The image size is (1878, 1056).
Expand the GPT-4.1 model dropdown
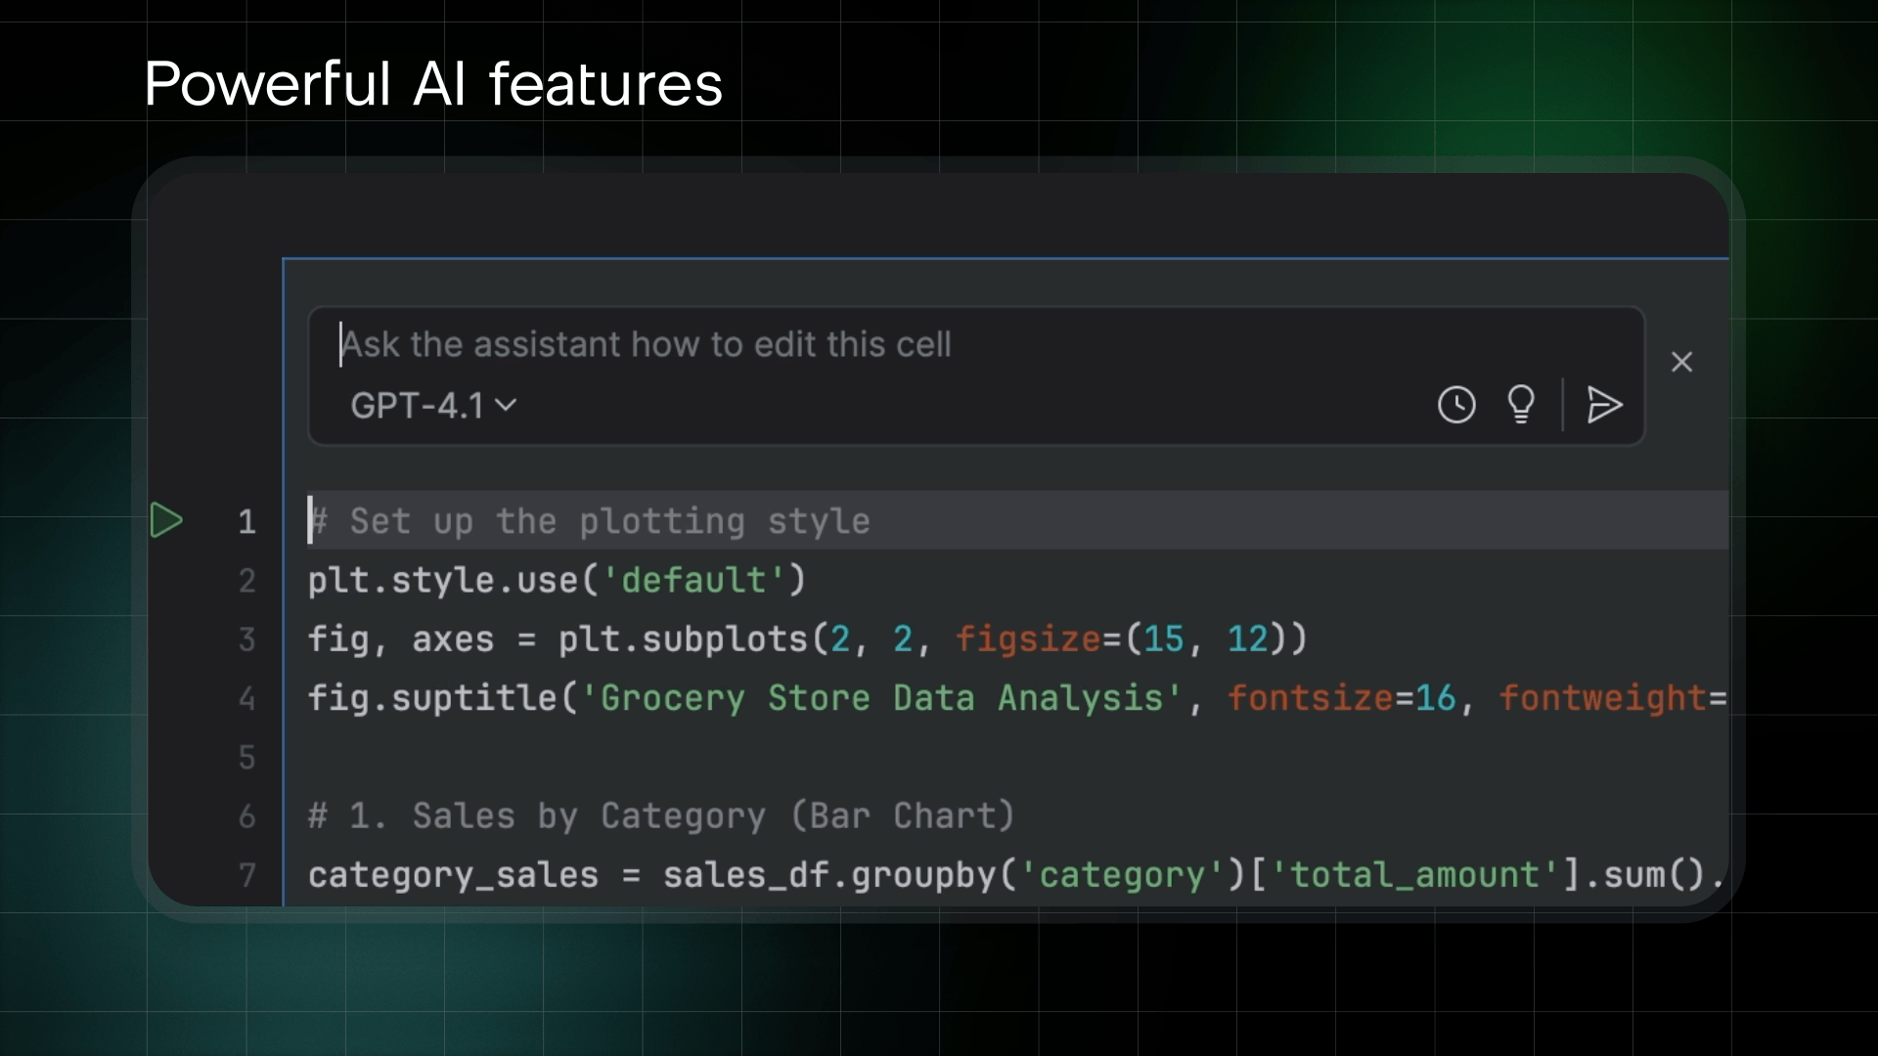[432, 406]
